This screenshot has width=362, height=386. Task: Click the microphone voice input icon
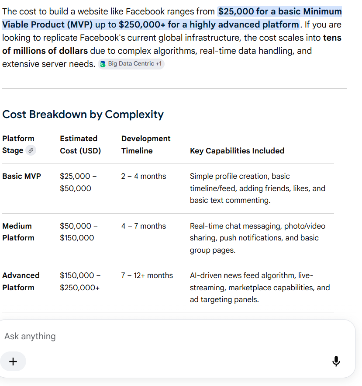pos(336,361)
